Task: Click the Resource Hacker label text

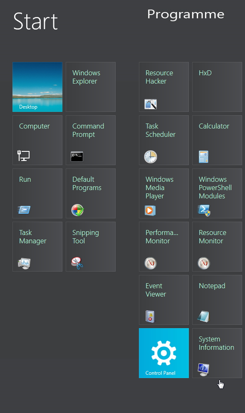Action: pyautogui.click(x=159, y=77)
